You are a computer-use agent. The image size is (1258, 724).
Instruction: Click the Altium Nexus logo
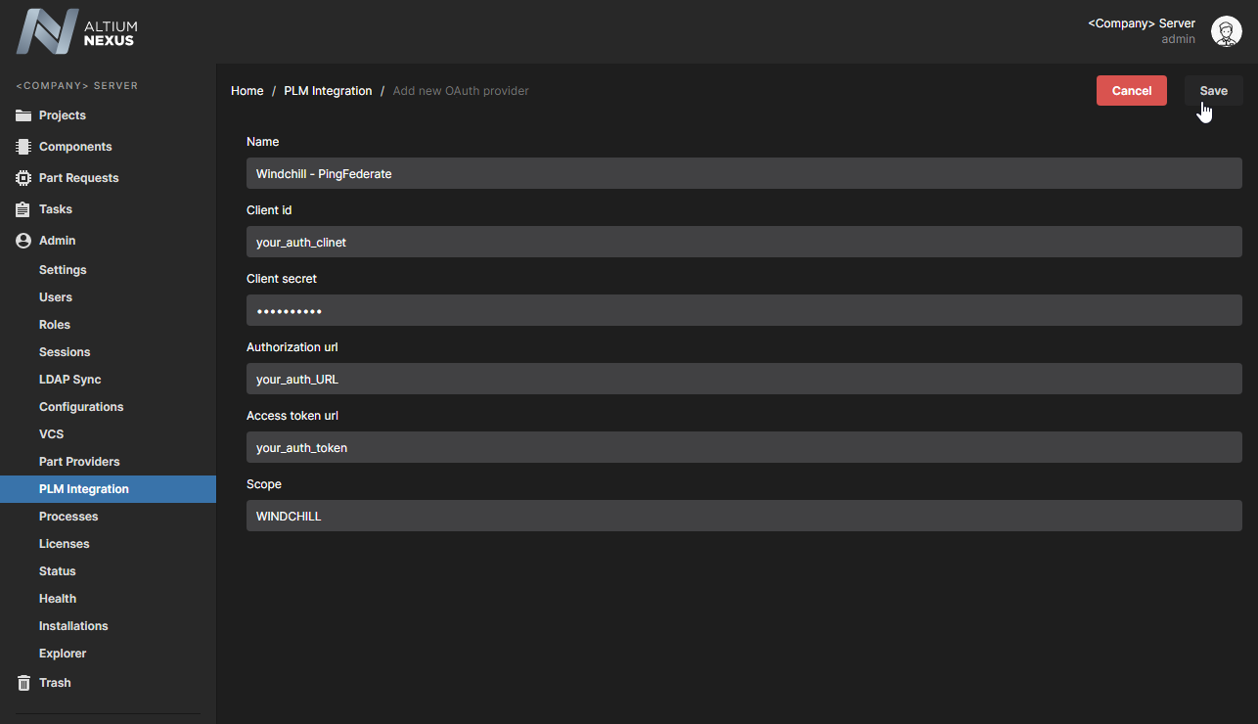pyautogui.click(x=77, y=31)
